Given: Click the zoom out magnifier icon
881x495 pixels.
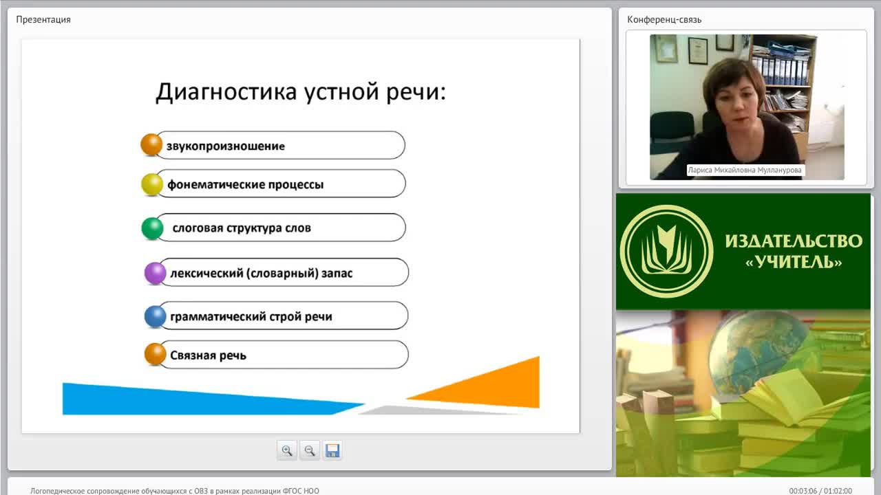Looking at the screenshot, I should 310,451.
